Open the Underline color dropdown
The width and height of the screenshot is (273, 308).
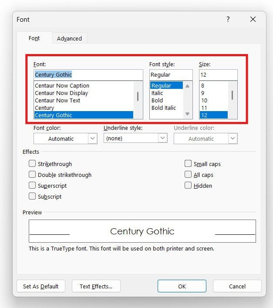(x=206, y=139)
